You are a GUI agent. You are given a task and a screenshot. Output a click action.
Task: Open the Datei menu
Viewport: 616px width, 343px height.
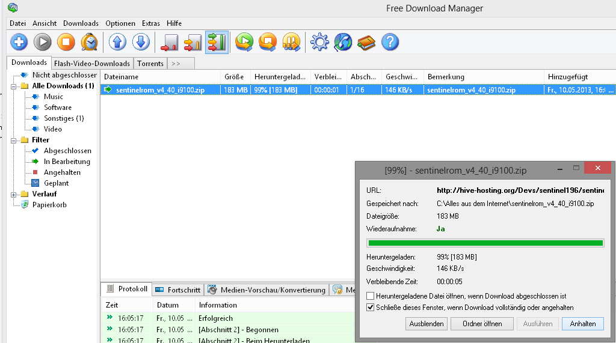click(x=17, y=23)
